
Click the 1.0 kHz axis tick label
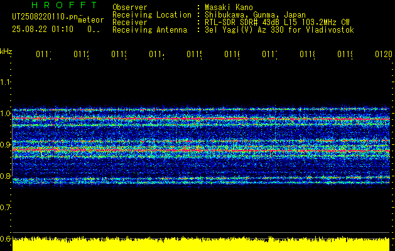coord(5,114)
